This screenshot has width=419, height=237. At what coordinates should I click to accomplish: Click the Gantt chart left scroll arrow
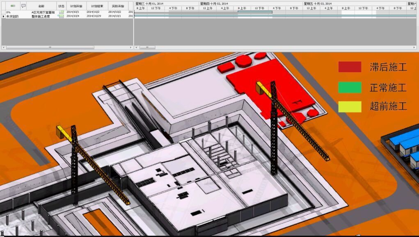coord(137,47)
